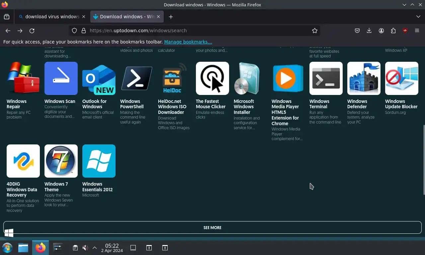Image resolution: width=425 pixels, height=255 pixels.
Task: Open the Windows Defender castle icon
Action: pyautogui.click(x=364, y=78)
